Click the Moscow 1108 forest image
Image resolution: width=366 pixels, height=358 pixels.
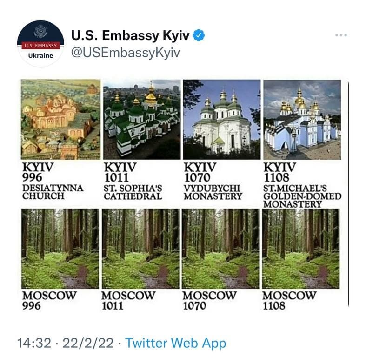(301, 249)
